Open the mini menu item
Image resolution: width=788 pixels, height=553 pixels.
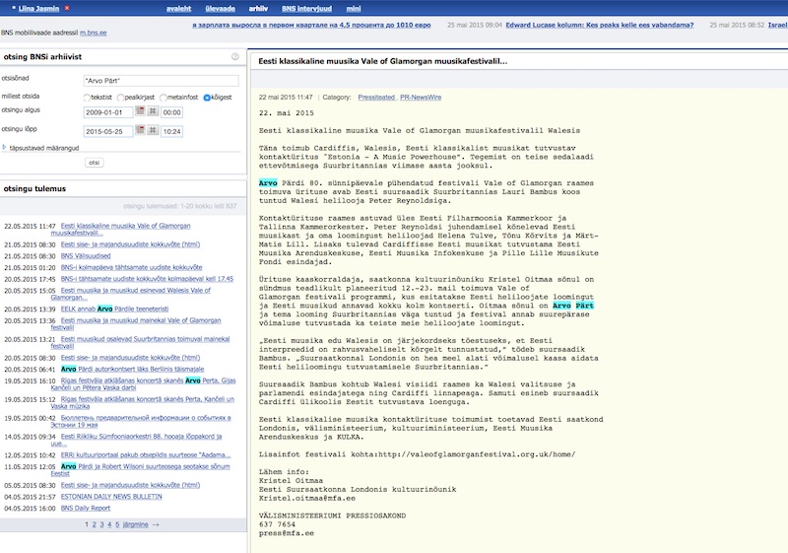pyautogui.click(x=354, y=9)
